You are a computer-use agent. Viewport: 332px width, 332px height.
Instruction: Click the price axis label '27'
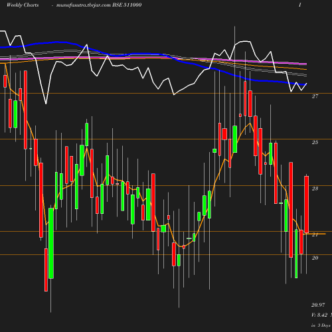pyautogui.click(x=315, y=96)
